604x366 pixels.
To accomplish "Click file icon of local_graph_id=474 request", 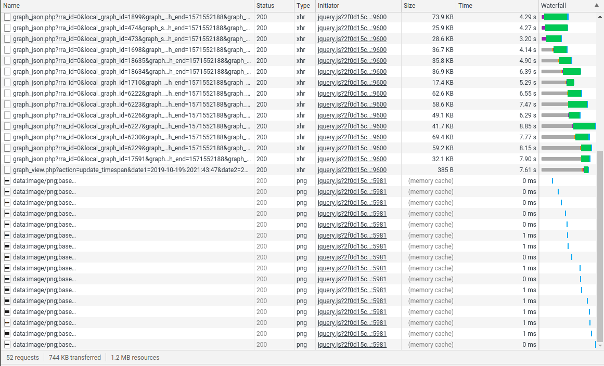I will click(7, 28).
